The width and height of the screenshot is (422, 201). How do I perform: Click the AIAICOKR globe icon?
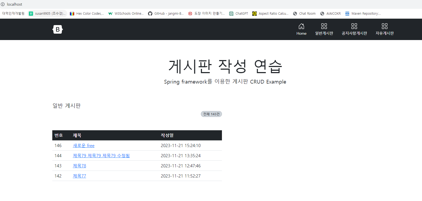322,14
